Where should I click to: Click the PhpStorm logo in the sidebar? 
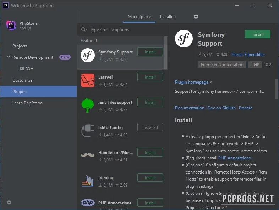pos(11,25)
